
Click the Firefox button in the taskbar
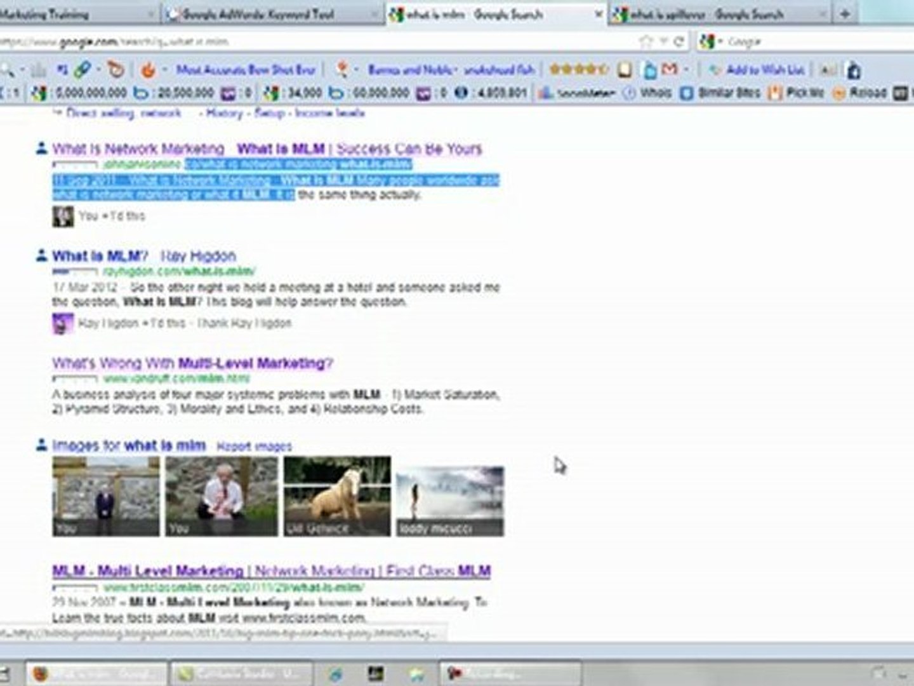click(x=96, y=673)
